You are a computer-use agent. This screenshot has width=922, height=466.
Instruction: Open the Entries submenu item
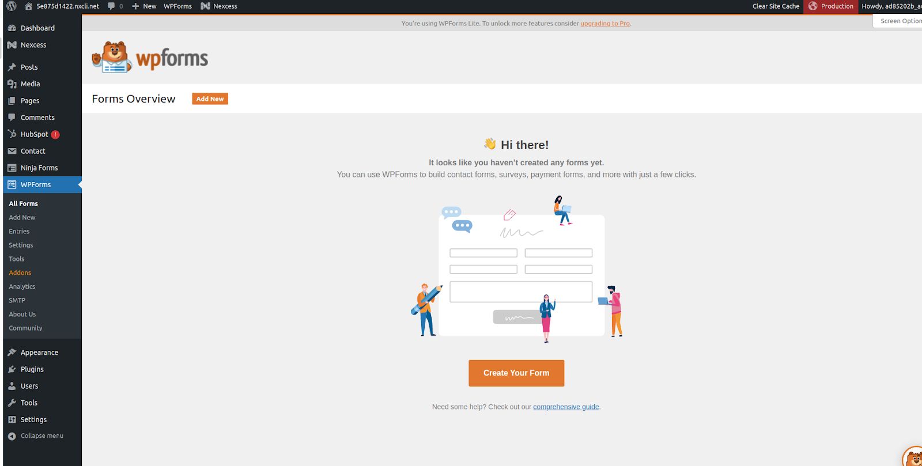click(19, 232)
